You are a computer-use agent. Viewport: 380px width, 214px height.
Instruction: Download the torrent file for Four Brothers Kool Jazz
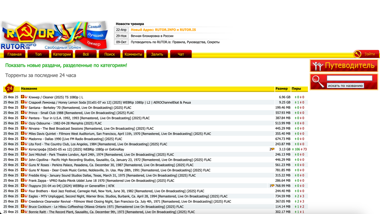[23, 191]
